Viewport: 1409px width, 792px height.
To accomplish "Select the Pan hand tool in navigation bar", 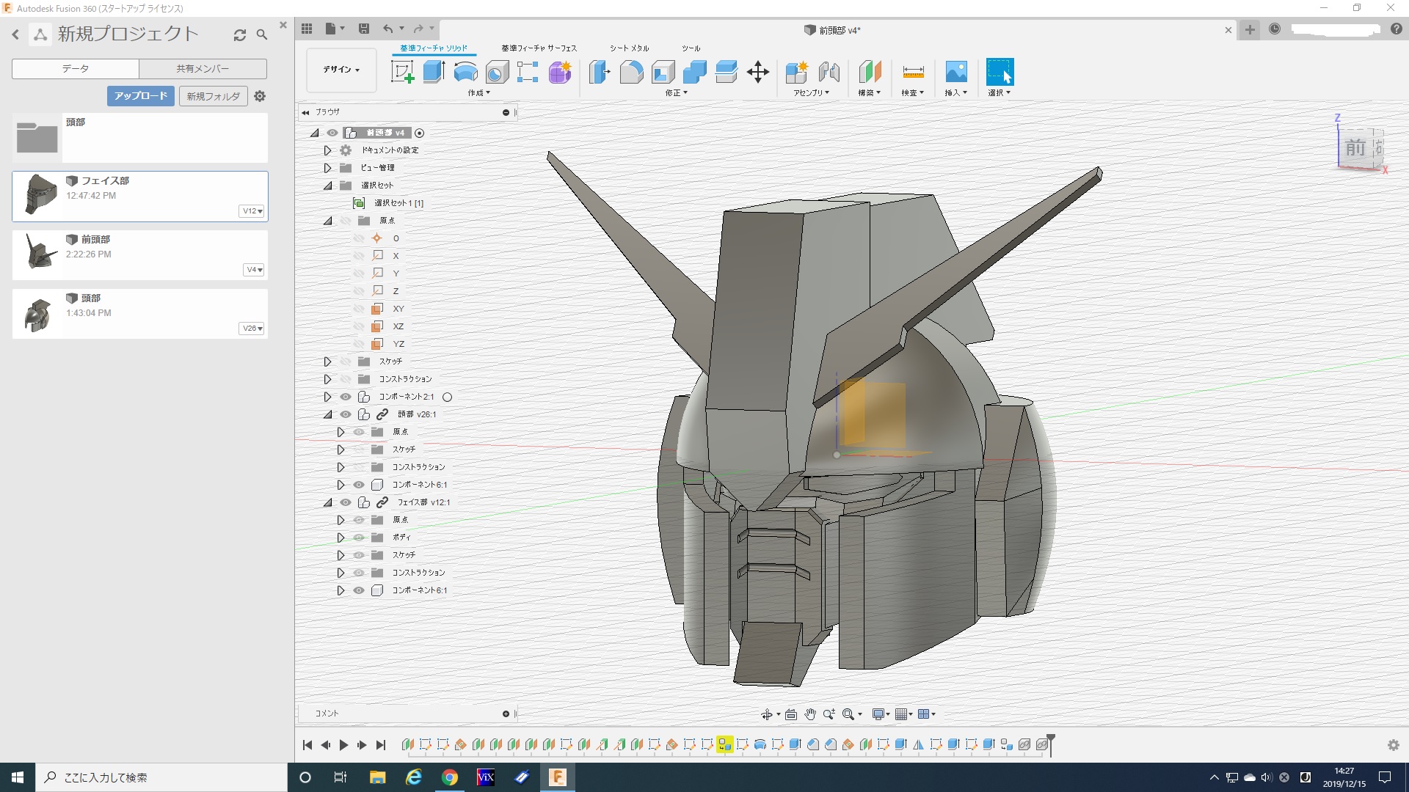I will (x=810, y=714).
